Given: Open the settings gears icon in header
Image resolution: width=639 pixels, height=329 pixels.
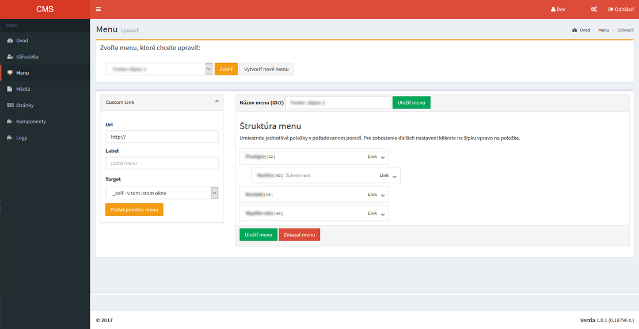Looking at the screenshot, I should pos(594,9).
